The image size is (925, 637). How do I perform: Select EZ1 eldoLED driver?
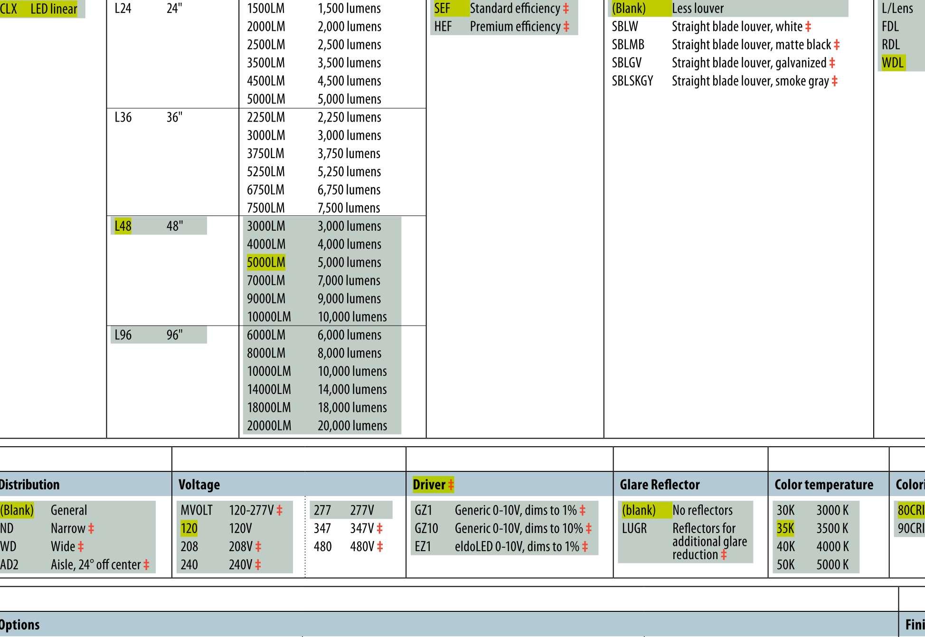tap(423, 546)
